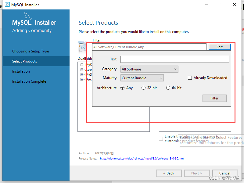Click the Edit button next to filter

(220, 47)
